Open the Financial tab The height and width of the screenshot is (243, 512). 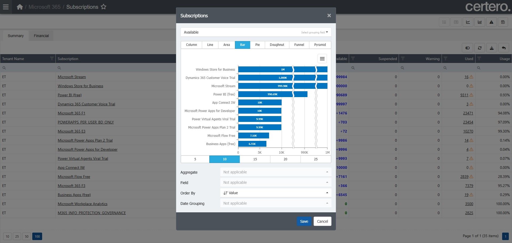(x=41, y=36)
